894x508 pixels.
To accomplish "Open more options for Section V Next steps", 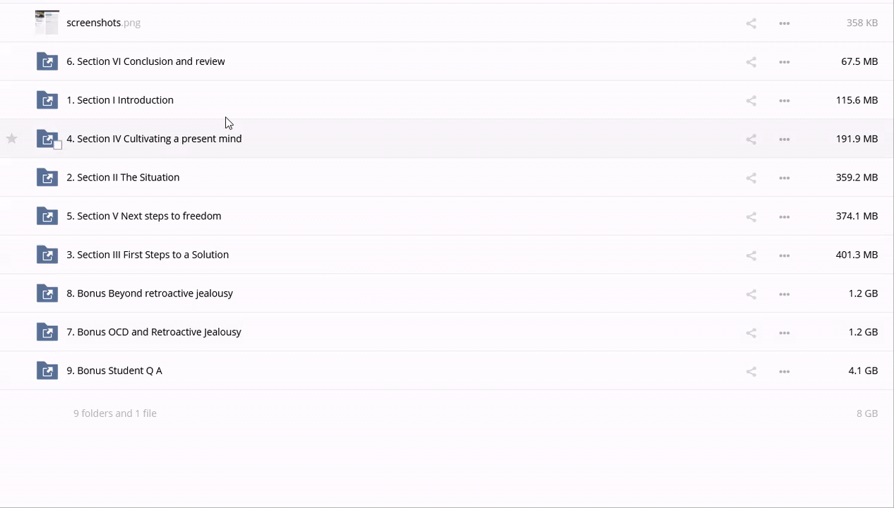I will click(x=784, y=217).
